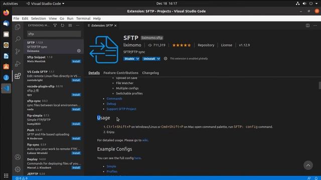Follow the Support SFTP Project link

click(x=121, y=109)
